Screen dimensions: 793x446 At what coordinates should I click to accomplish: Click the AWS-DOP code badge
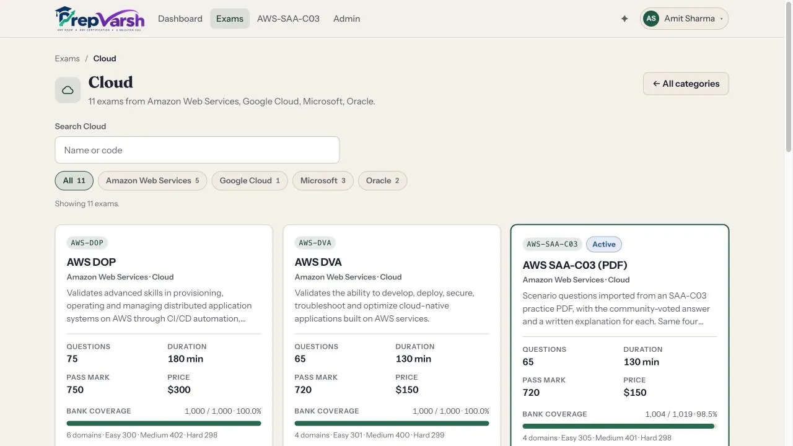click(x=87, y=243)
